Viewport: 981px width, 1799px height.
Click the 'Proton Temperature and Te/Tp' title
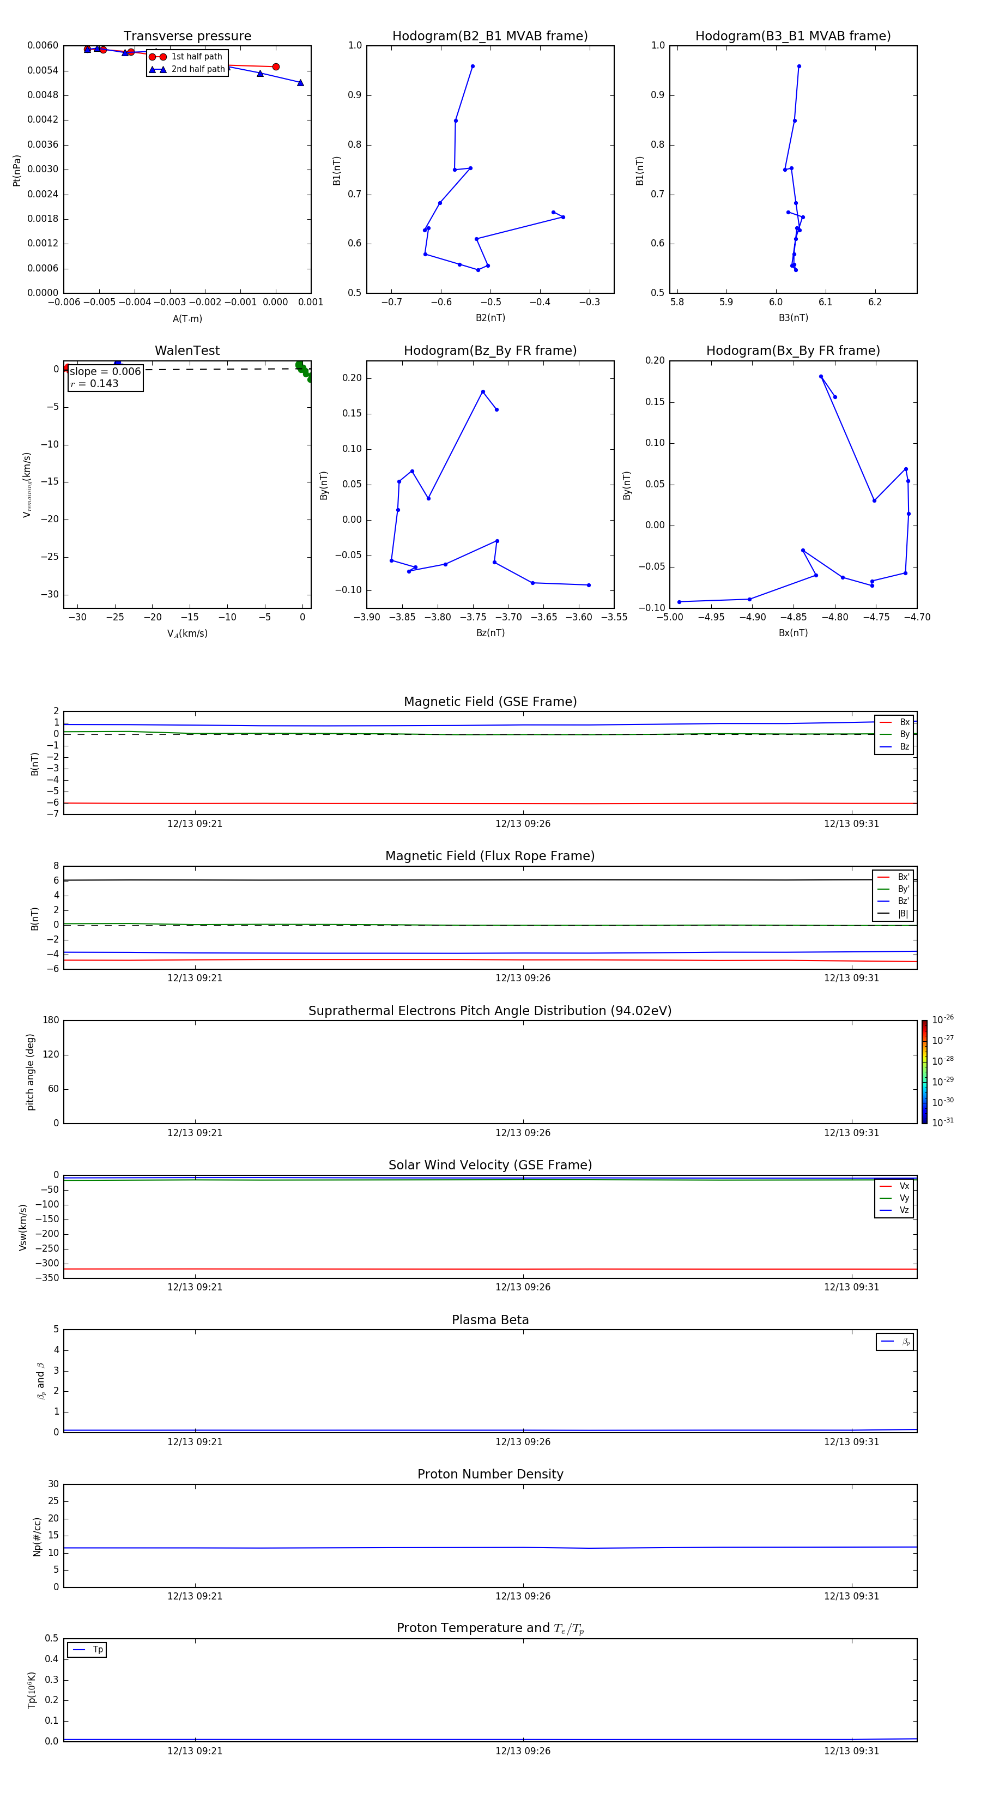click(490, 1628)
